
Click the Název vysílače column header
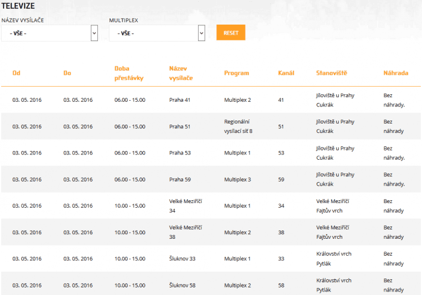(181, 73)
